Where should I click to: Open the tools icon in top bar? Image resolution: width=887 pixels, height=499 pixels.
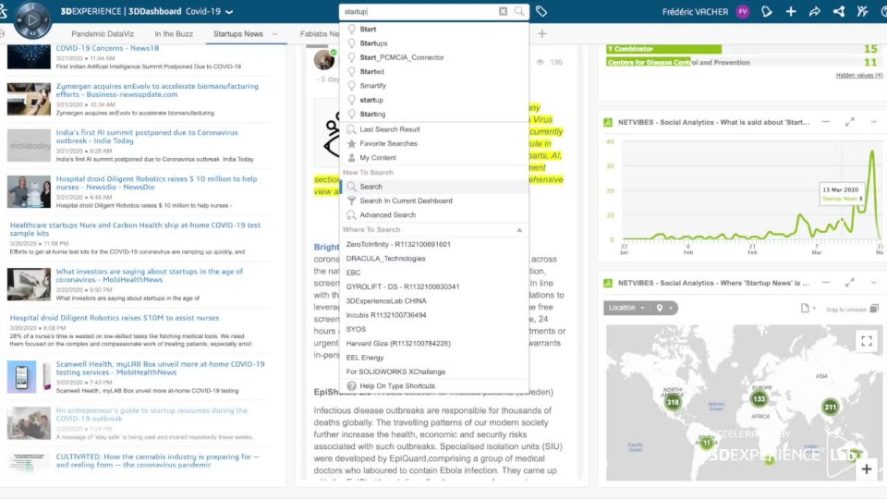tap(862, 11)
